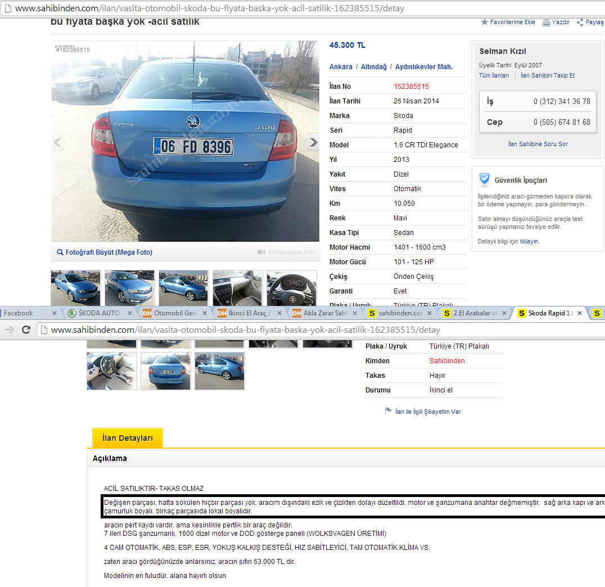This screenshot has width=605, height=587.
Task: Switch to the Akla Zarar Sahi tab
Action: pos(324,313)
